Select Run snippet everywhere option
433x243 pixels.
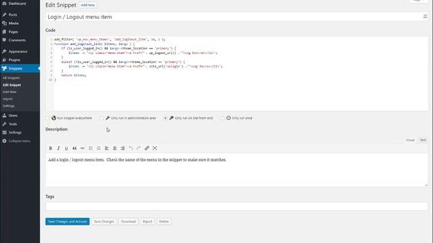tap(48, 118)
